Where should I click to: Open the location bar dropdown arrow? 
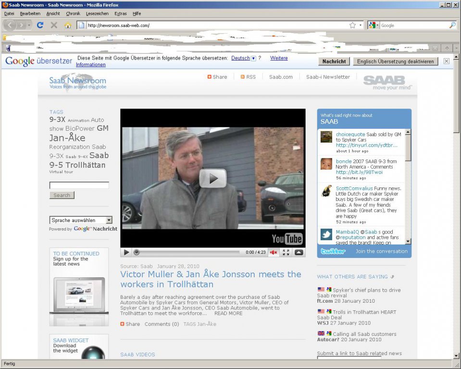361,25
